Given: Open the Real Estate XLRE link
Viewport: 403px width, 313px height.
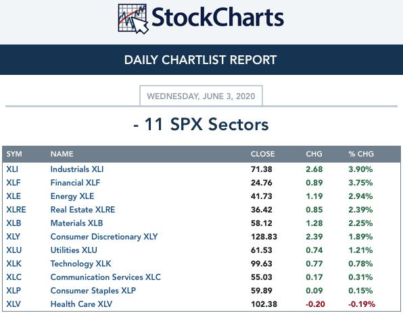Looking at the screenshot, I should pyautogui.click(x=82, y=210).
